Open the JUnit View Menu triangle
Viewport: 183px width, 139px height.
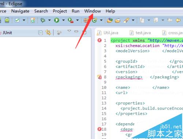point(69,31)
